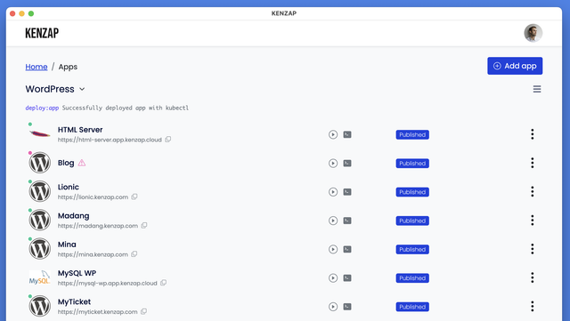Click the Published badge for Madang

[412, 221]
